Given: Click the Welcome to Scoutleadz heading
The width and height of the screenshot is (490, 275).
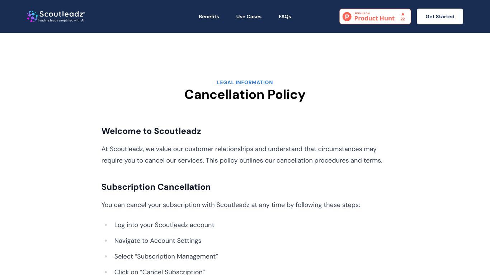Looking at the screenshot, I should tap(151, 131).
